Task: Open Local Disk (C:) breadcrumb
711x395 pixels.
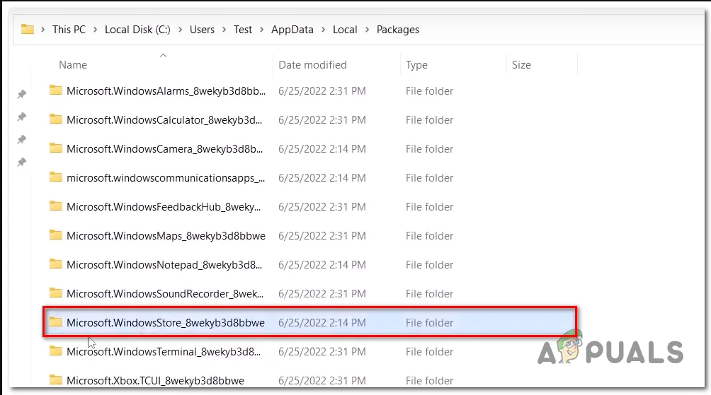Action: 137,30
